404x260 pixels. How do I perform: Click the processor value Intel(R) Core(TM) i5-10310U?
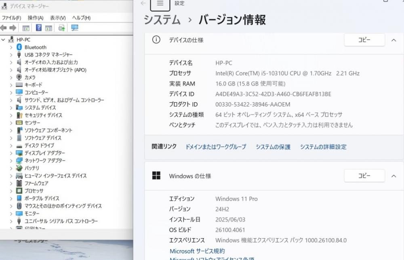(x=287, y=73)
